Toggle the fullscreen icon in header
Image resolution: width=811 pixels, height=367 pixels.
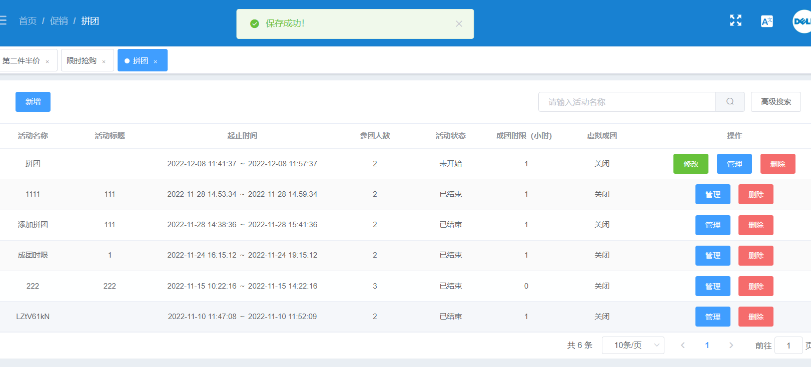coord(735,20)
